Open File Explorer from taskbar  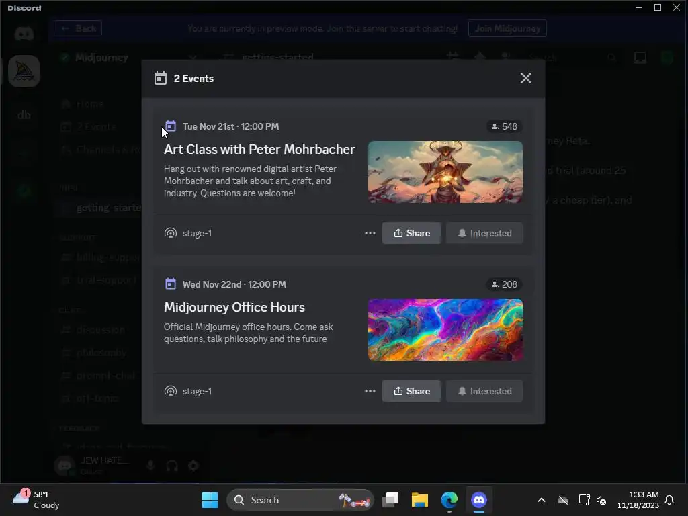tap(420, 500)
